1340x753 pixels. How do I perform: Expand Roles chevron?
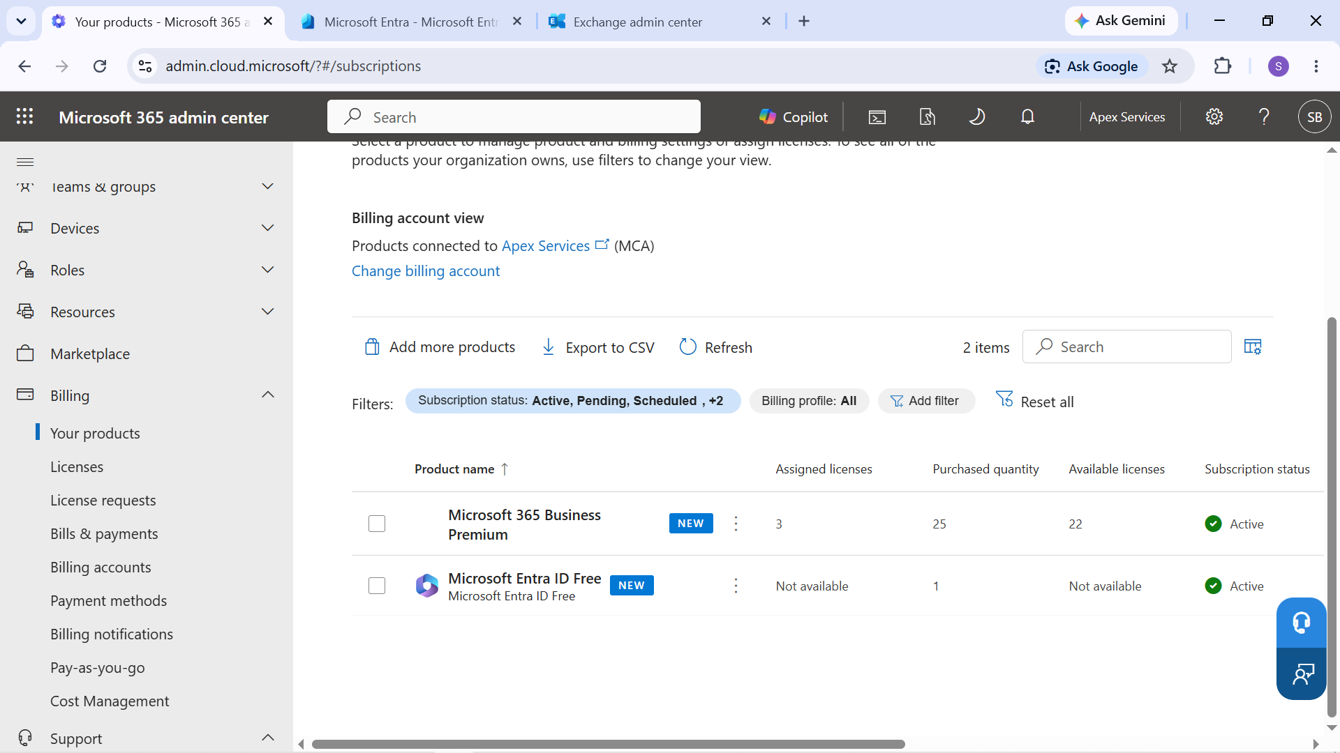267,270
